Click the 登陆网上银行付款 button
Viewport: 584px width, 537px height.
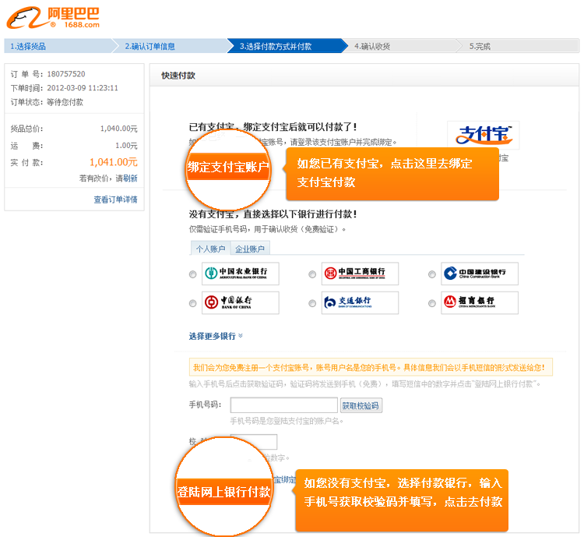point(223,492)
